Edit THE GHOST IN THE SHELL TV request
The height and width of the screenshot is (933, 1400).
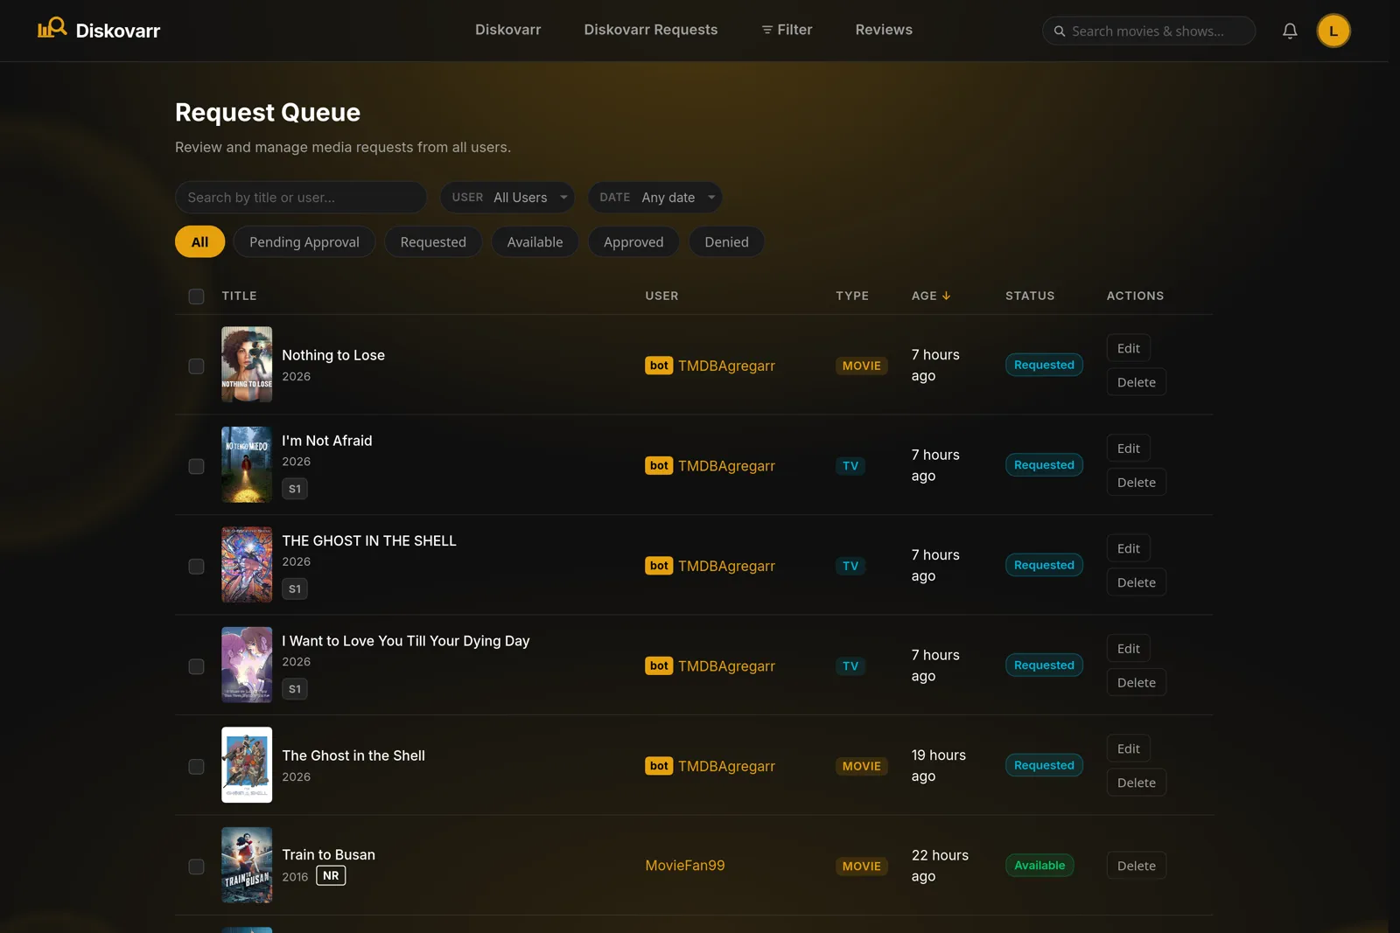(x=1128, y=548)
